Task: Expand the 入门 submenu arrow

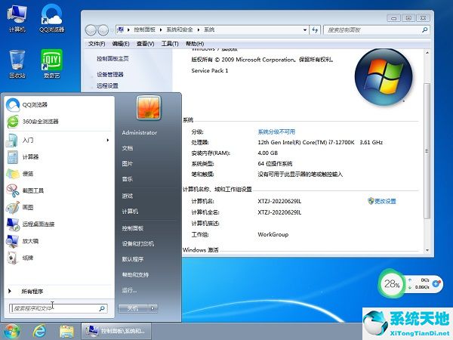Action: click(x=108, y=140)
